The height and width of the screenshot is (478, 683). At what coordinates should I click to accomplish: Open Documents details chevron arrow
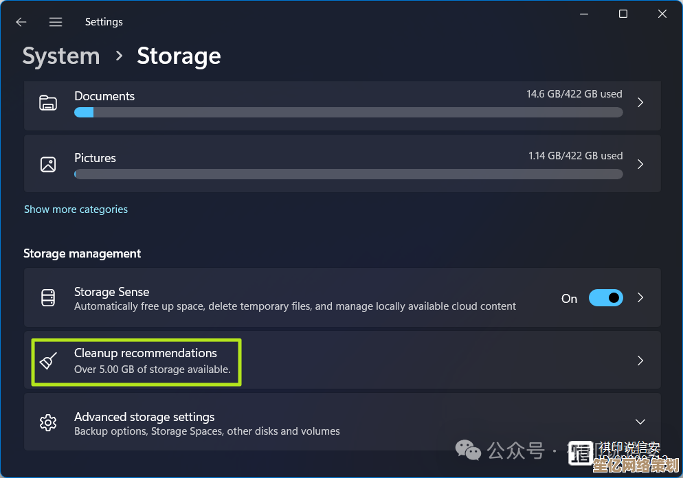[x=640, y=102]
